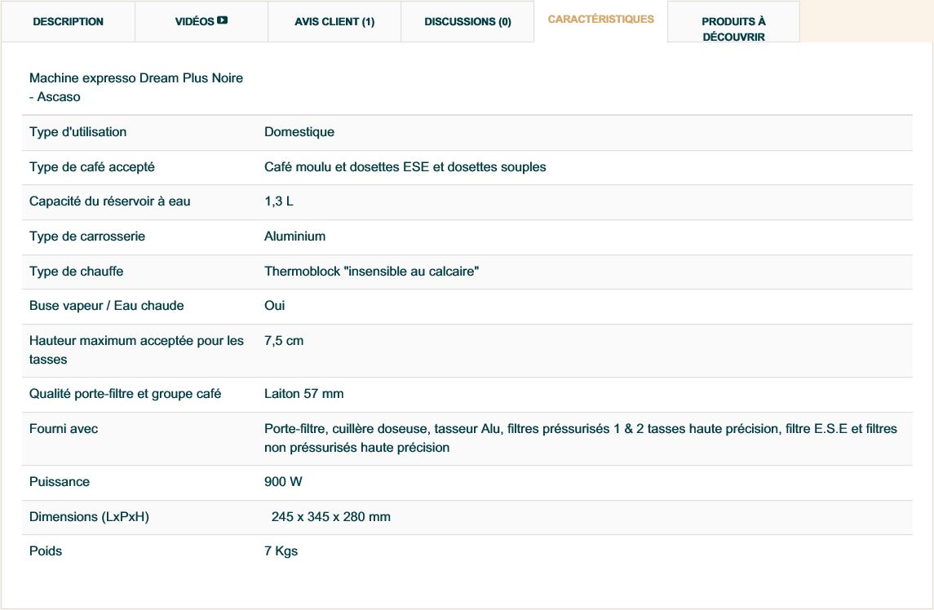934x610 pixels.
Task: Select "Café moulu et dosettes ESE et dosettes souples"
Action: (x=405, y=167)
